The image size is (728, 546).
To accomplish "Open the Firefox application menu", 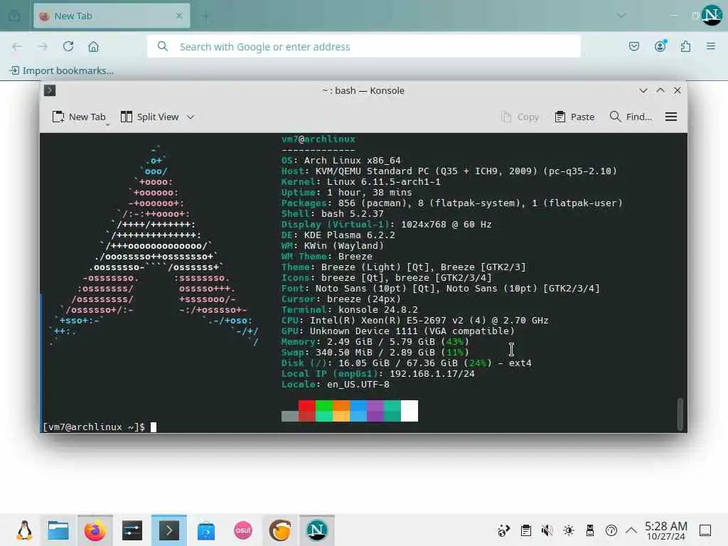I will pos(711,46).
